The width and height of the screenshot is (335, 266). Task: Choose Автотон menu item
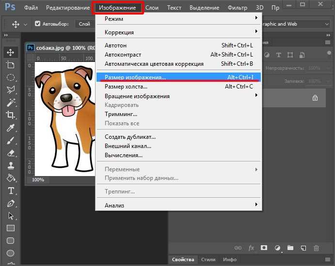178,45
